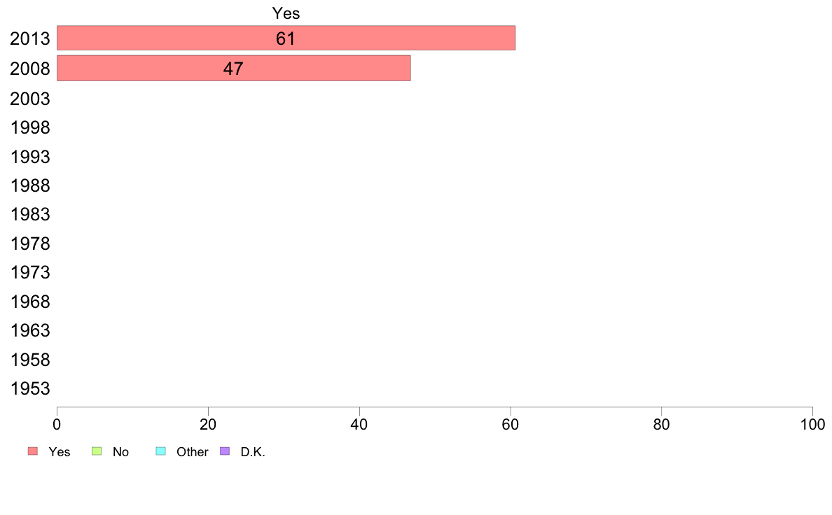The height and width of the screenshot is (515, 832).
Task: Click the 2003 year label
Action: click(29, 99)
